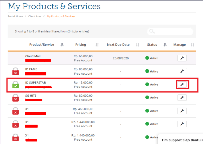The height and width of the screenshot is (144, 203).
Task: Open manage wrench for ID FAME
Action: 182,71
